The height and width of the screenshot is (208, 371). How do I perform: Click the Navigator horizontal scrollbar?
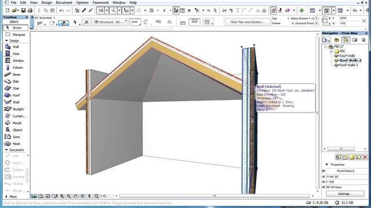tap(341, 149)
